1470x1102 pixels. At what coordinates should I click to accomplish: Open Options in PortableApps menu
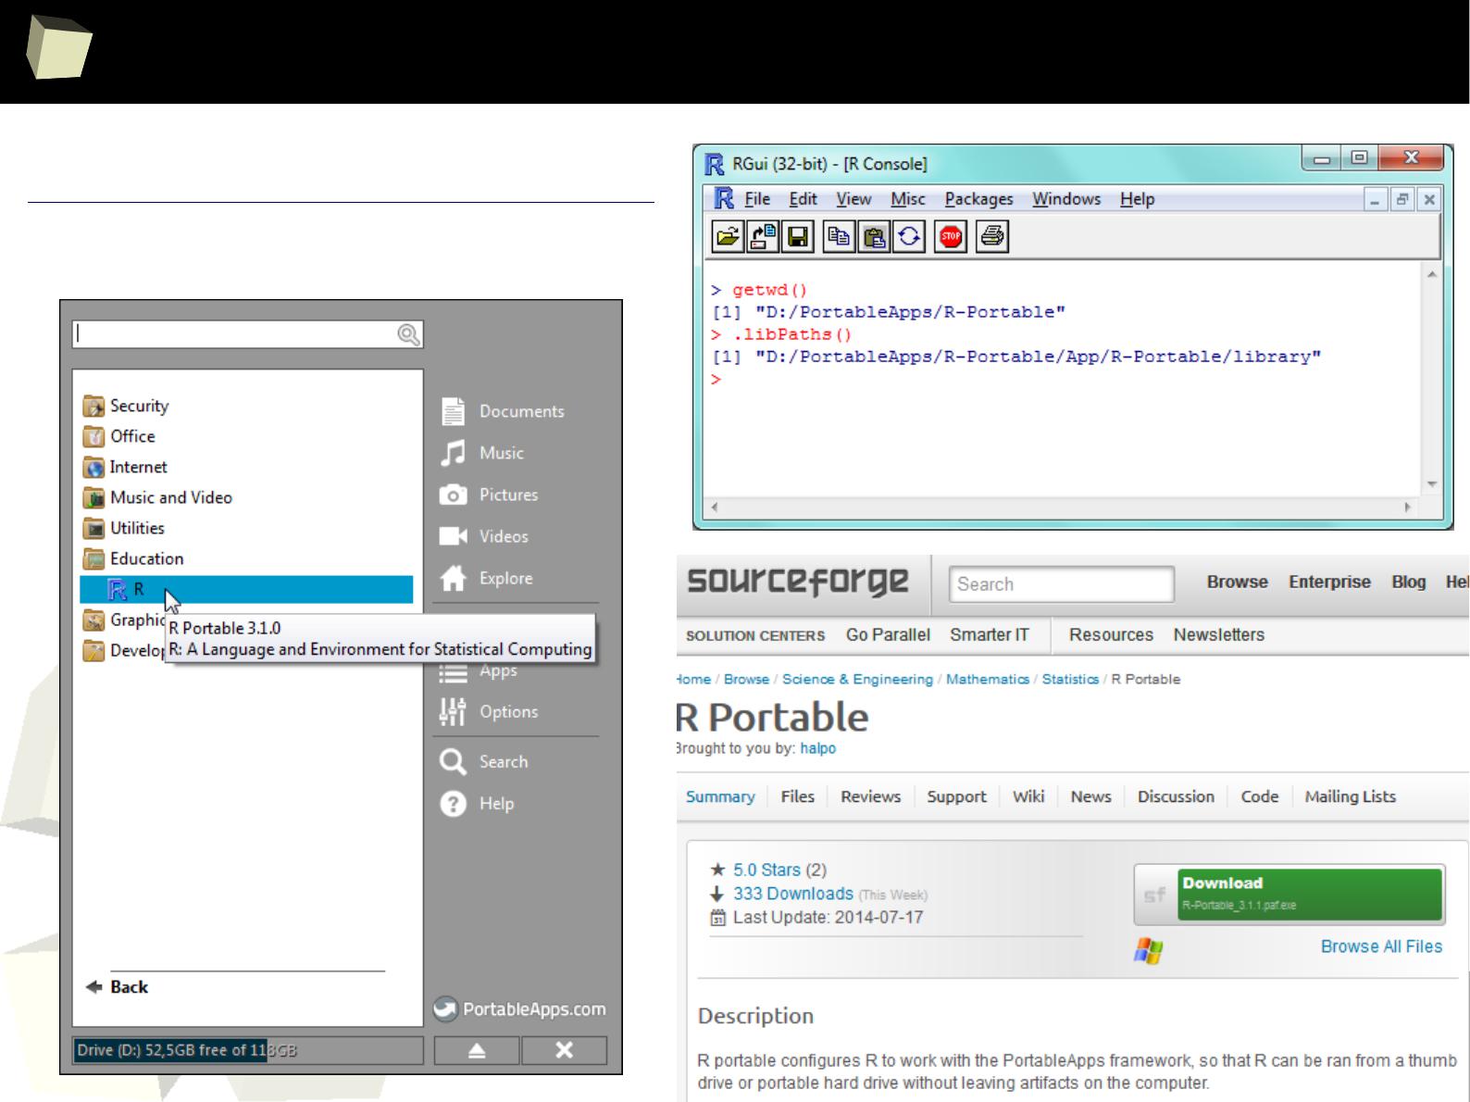point(490,711)
